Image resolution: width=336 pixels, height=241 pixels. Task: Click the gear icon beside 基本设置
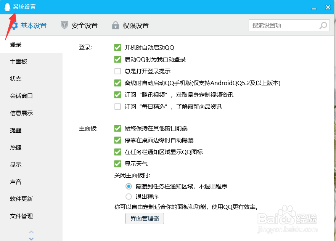(x=14, y=26)
